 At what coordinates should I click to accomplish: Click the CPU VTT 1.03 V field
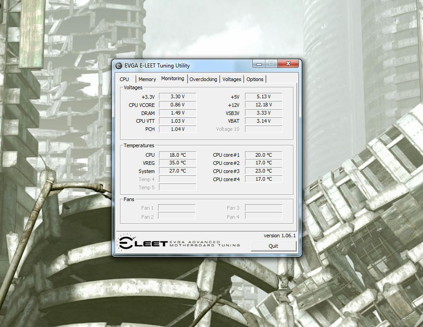coord(178,121)
